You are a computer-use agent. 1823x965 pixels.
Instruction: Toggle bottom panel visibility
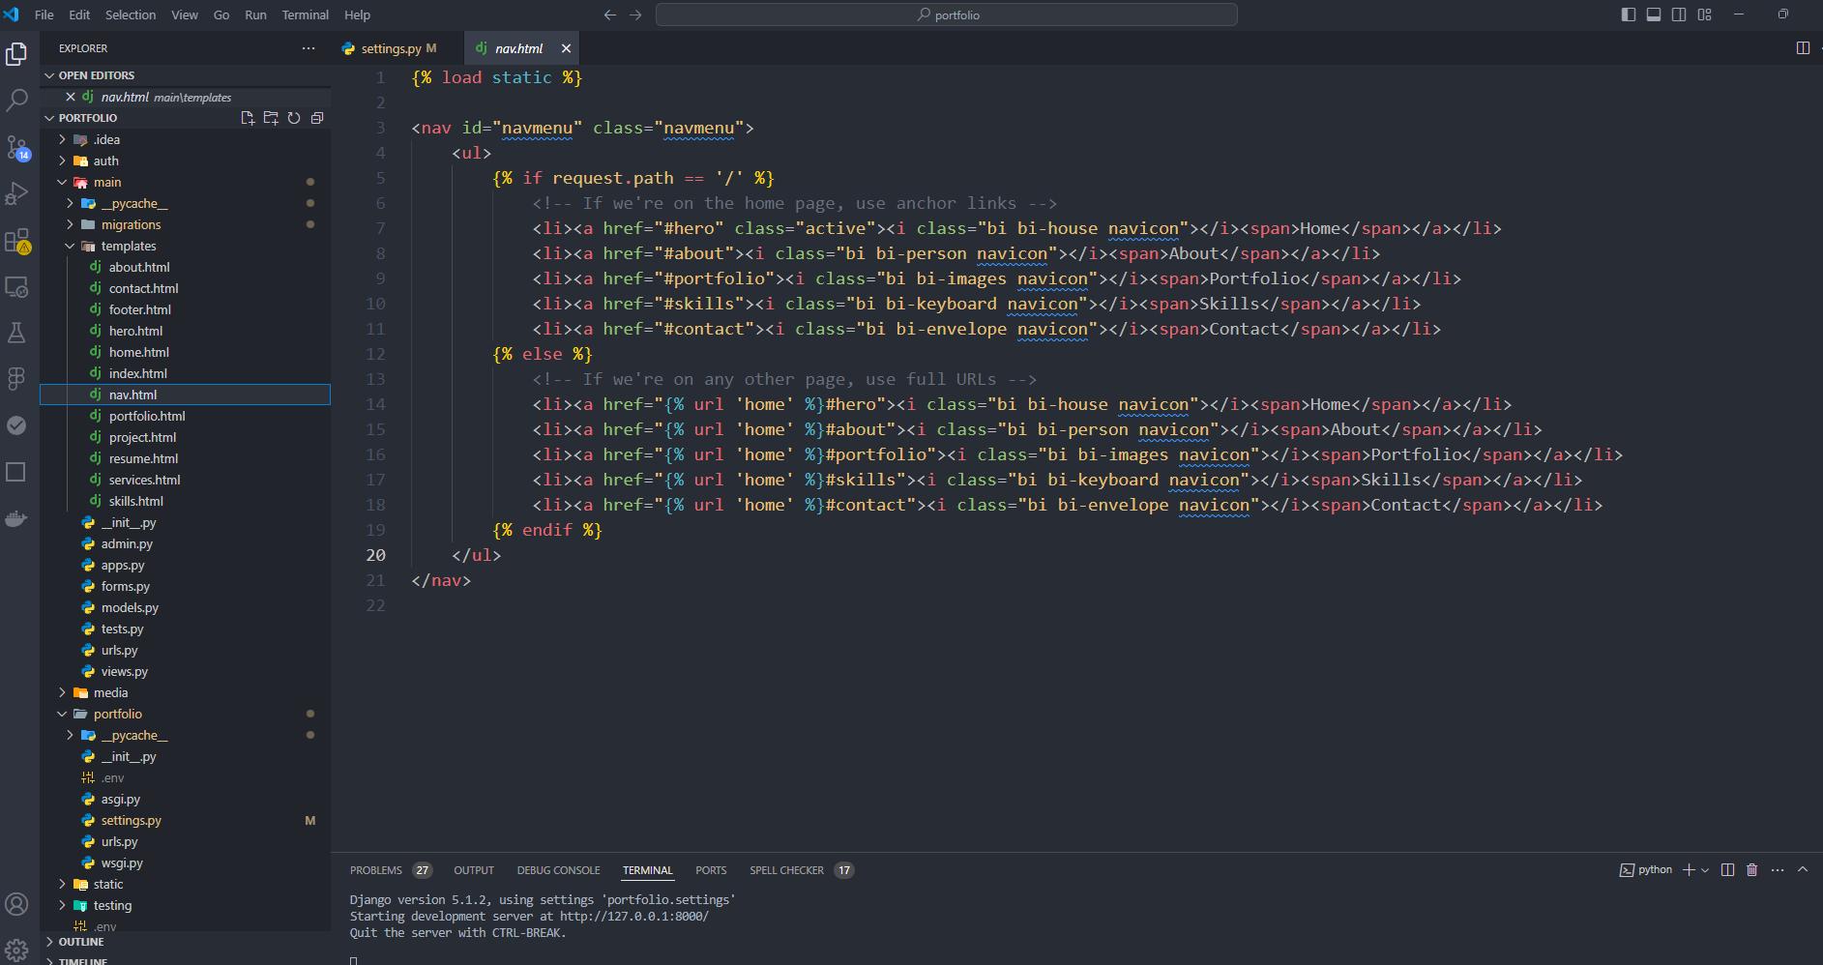1654,15
